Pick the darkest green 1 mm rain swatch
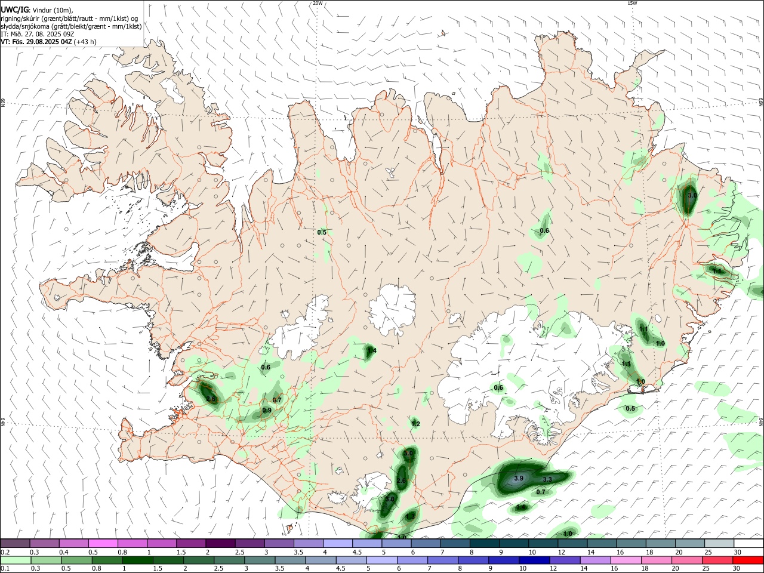 137,560
